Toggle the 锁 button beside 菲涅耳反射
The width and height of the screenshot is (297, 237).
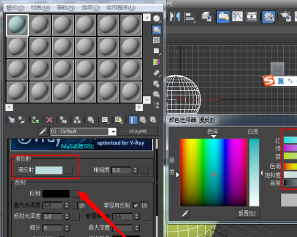tap(144, 206)
